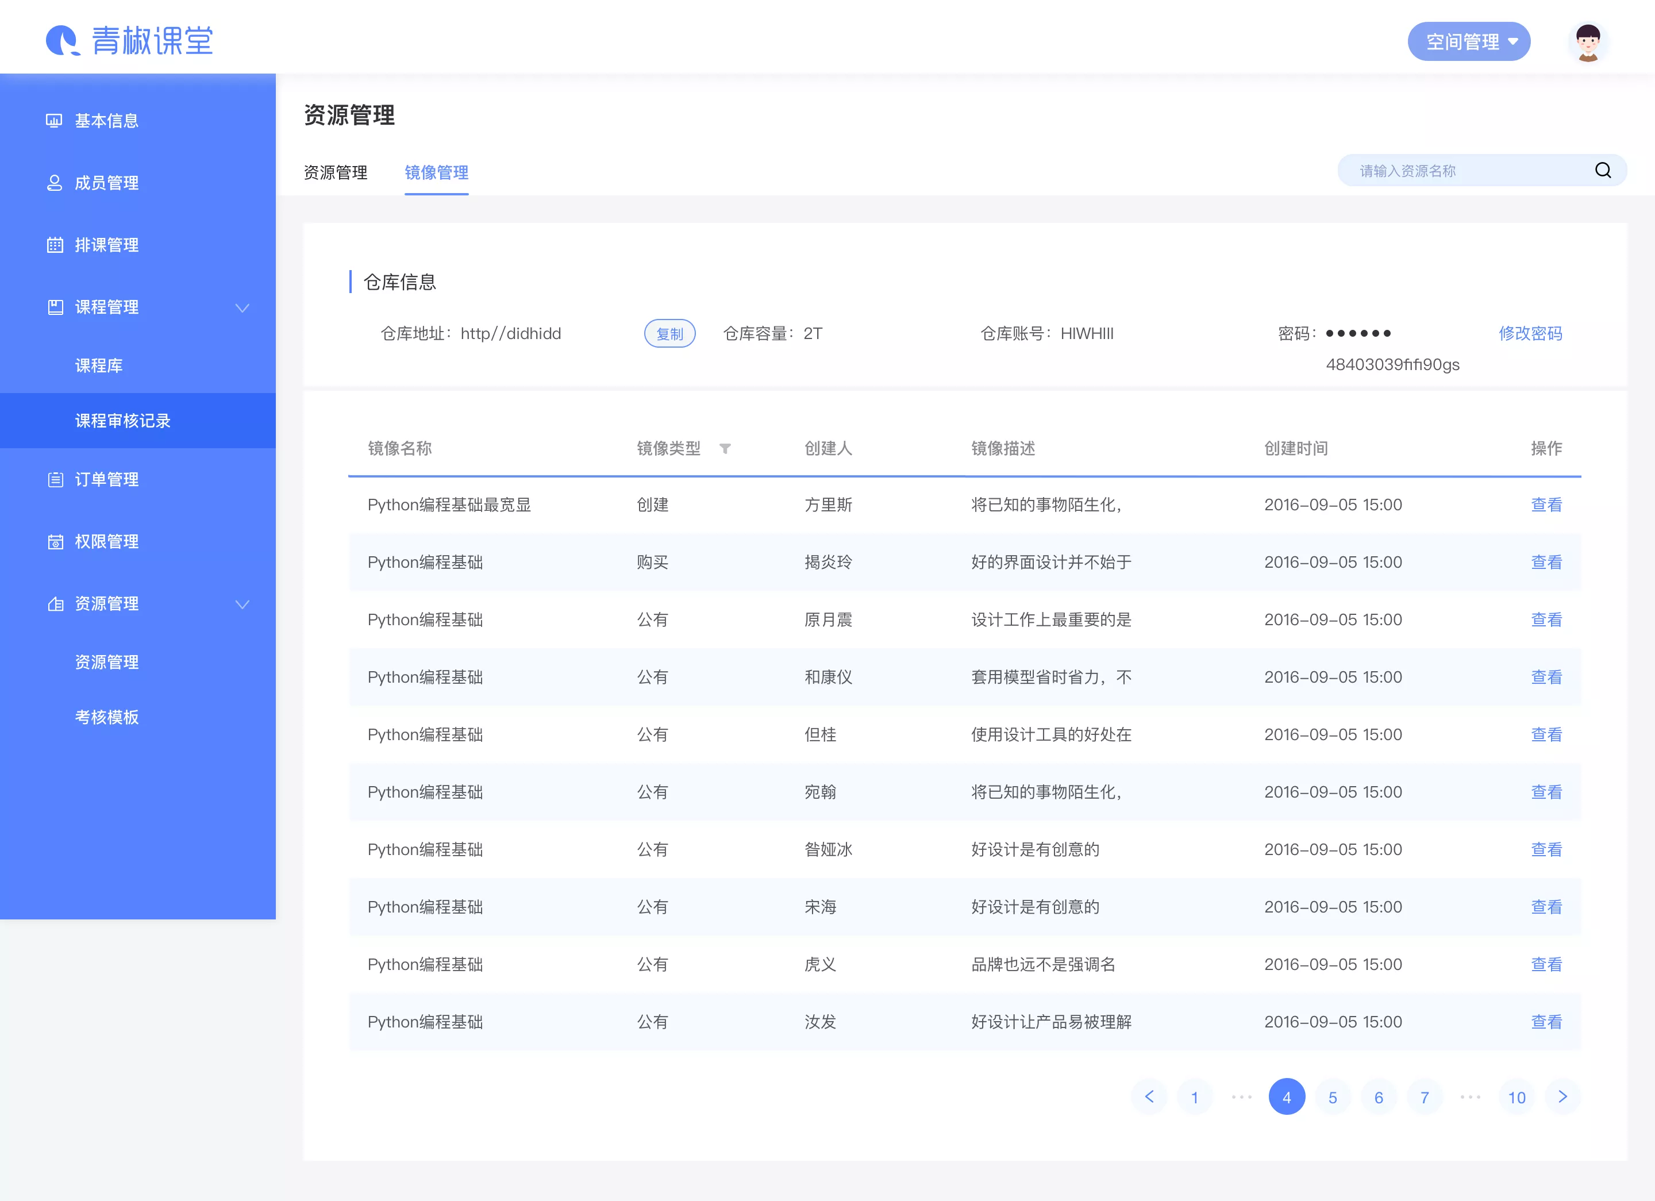Click the 镜像类型 filter funnel icon
This screenshot has width=1655, height=1201.
[x=725, y=449]
